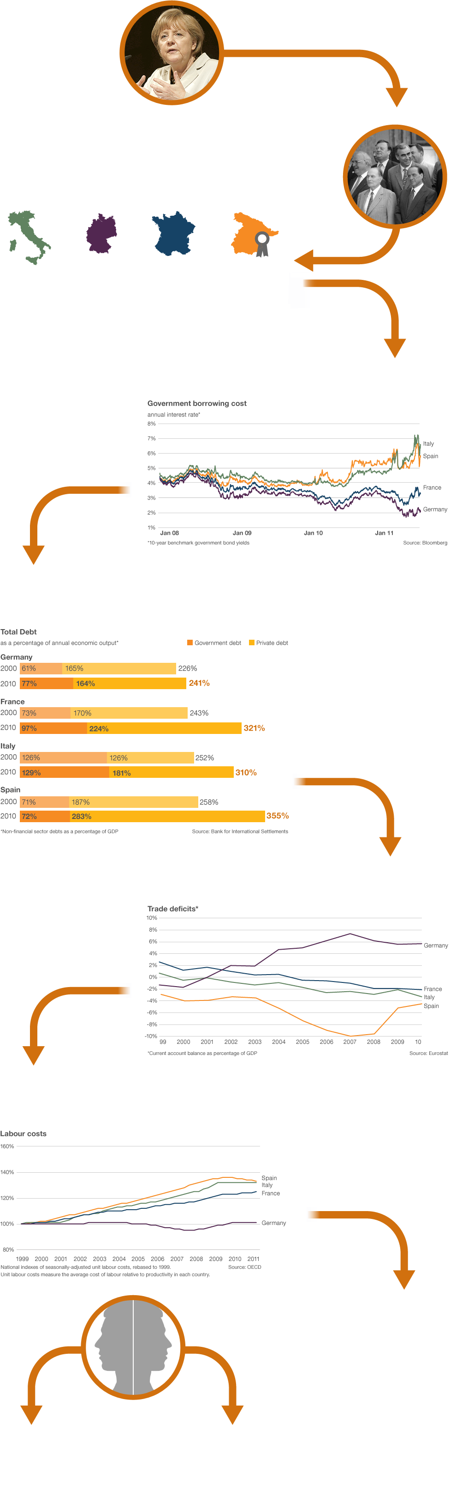
Task: Click the Total Debt chart heading
Action: coord(18,632)
